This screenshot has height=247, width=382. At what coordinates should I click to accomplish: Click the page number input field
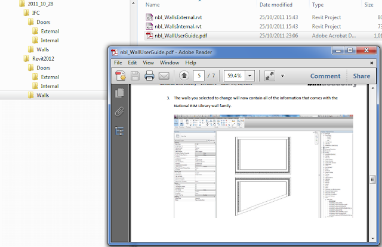point(199,76)
